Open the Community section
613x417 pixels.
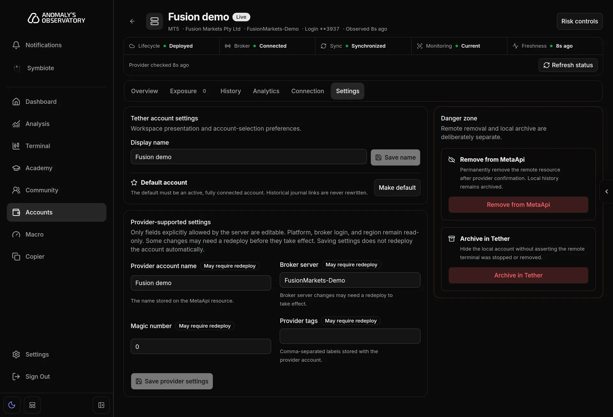57,190
